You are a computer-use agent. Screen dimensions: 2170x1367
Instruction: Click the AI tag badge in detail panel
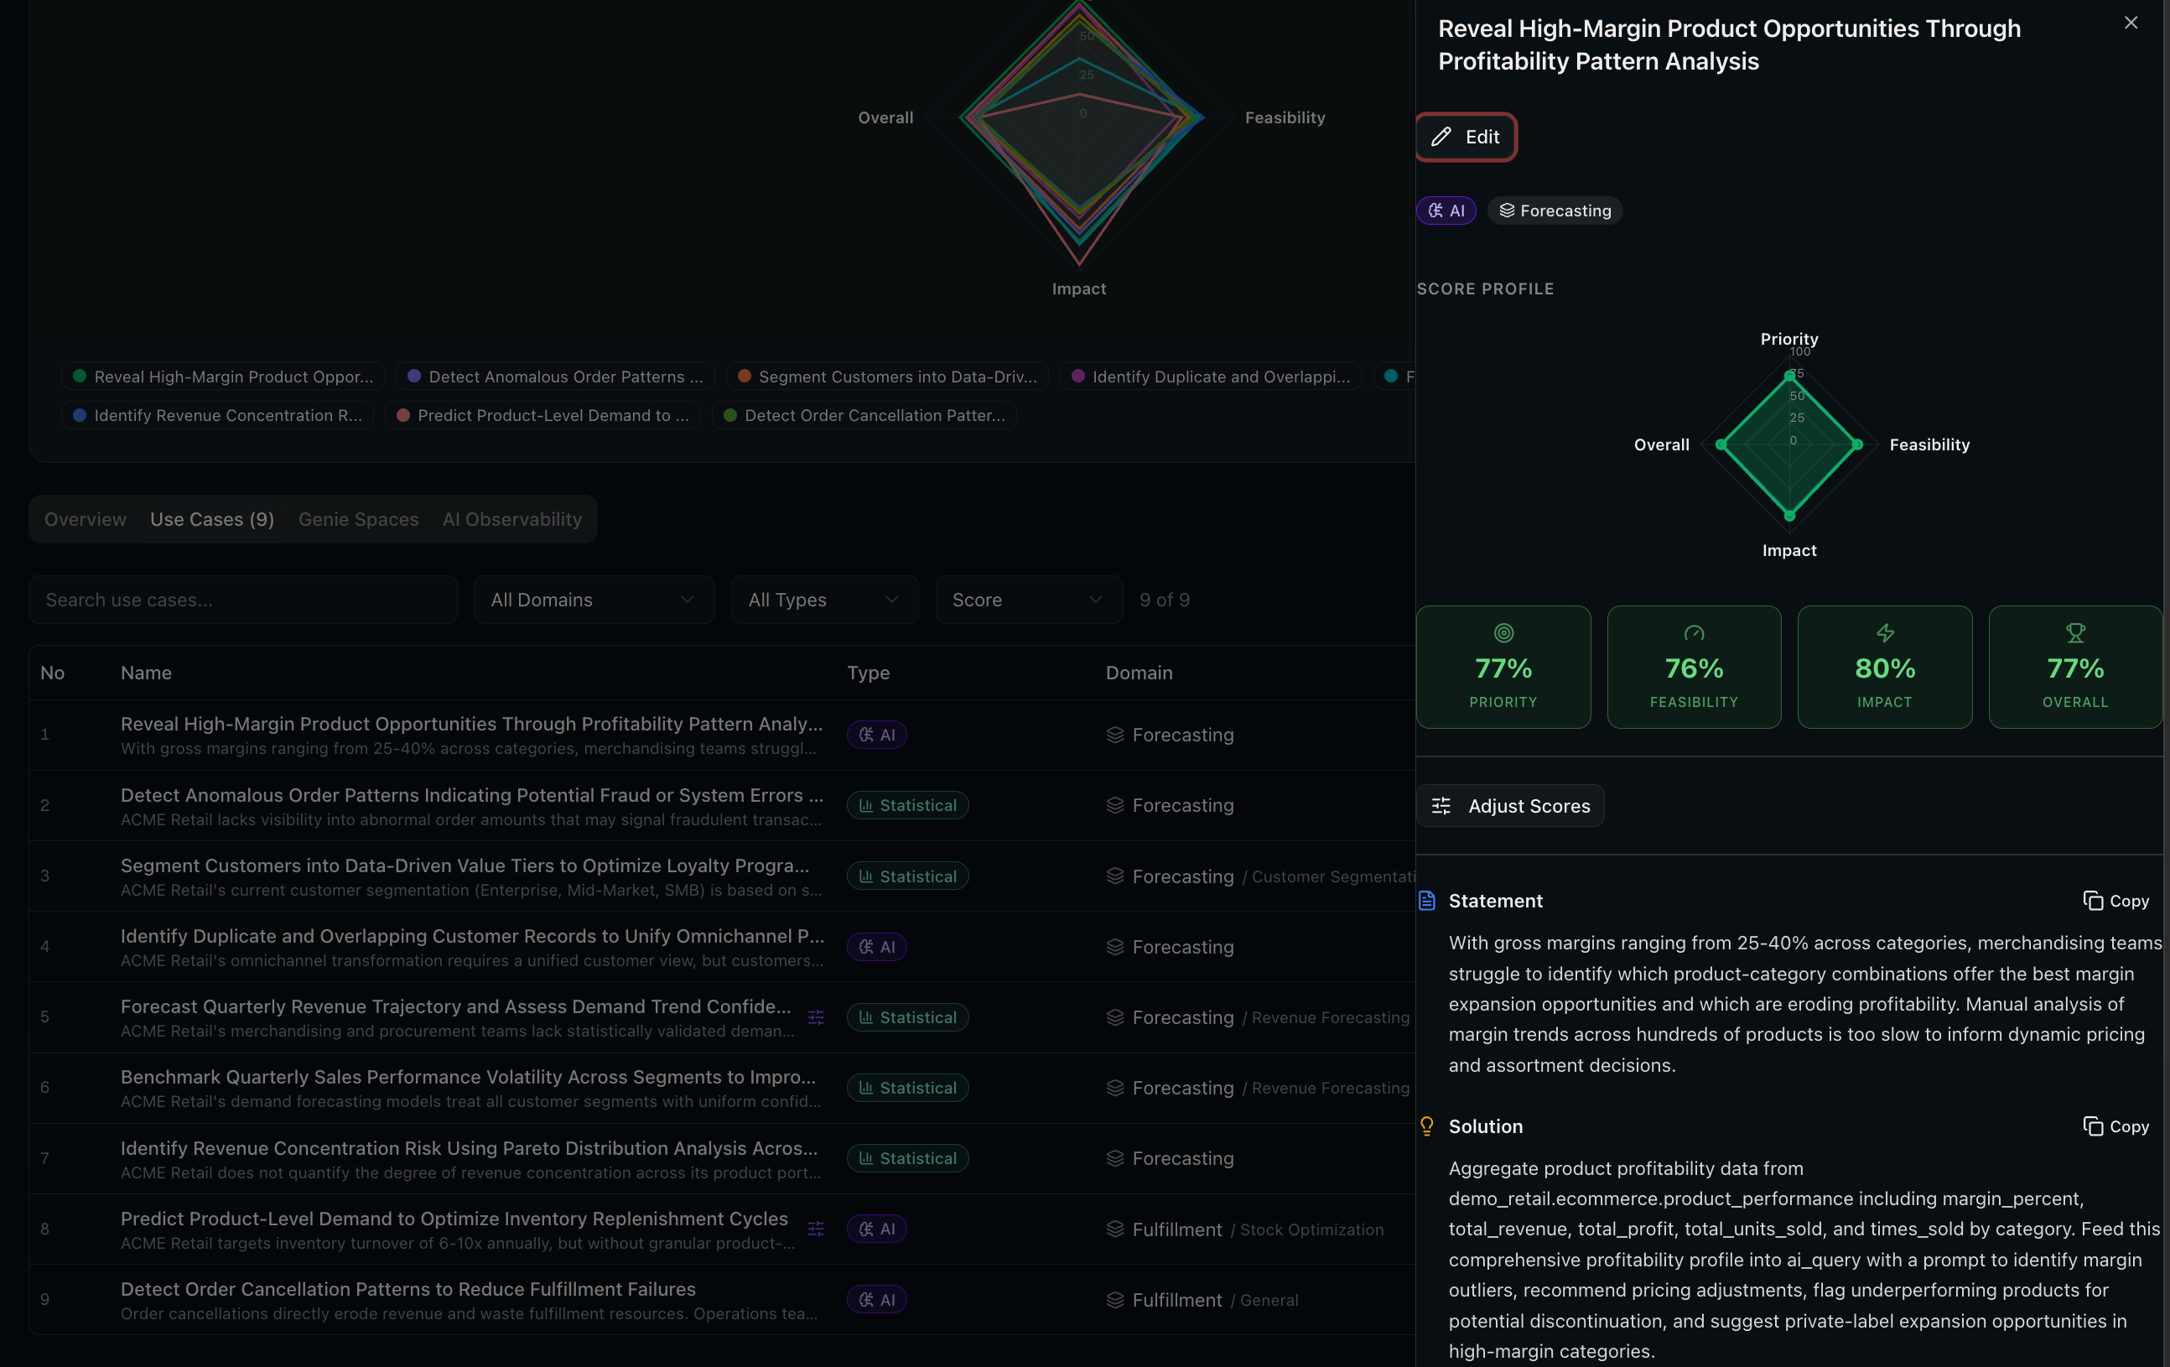coord(1446,211)
